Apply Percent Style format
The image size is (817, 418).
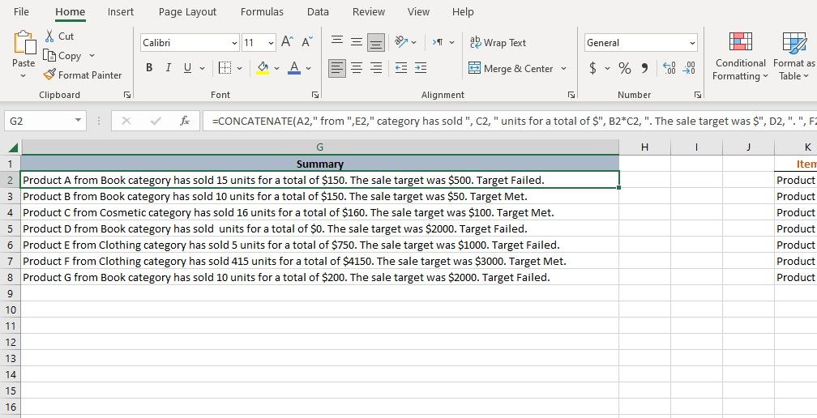(624, 68)
